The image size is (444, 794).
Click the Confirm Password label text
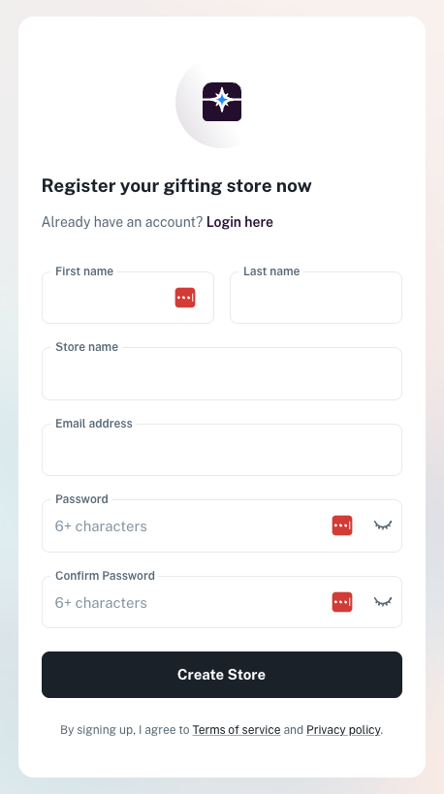point(105,576)
